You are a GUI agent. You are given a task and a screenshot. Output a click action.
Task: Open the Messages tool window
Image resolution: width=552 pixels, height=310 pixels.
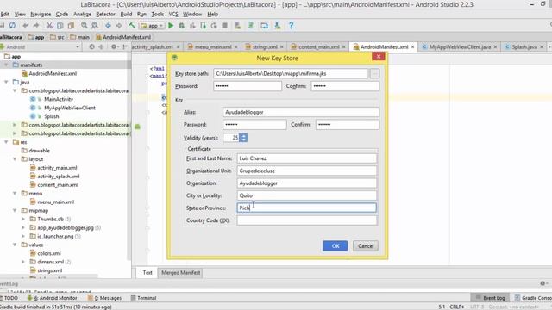(x=104, y=298)
